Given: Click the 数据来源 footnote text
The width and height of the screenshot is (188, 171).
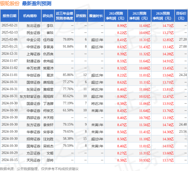Looking at the screenshot, I should (x=39, y=169).
